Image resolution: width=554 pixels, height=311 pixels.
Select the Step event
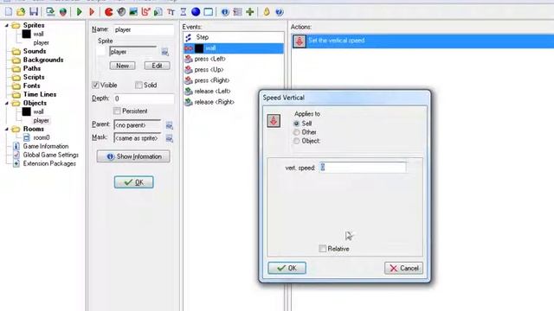click(233, 37)
